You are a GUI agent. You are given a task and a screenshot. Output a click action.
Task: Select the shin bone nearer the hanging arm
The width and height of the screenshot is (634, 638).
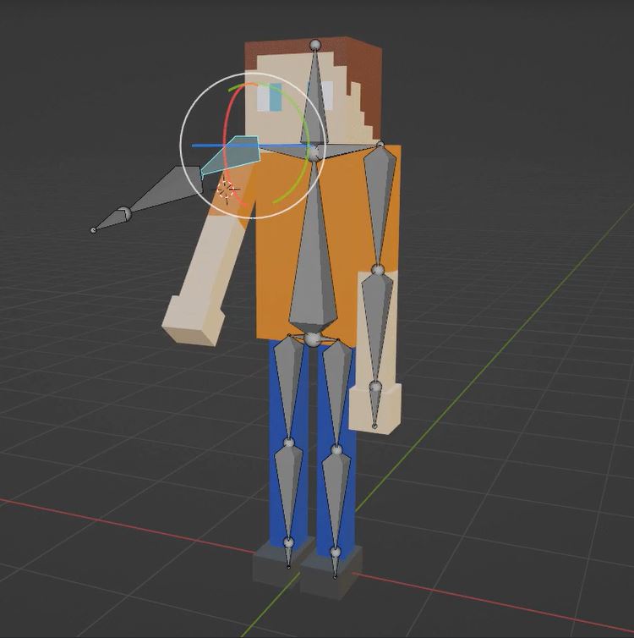336,501
